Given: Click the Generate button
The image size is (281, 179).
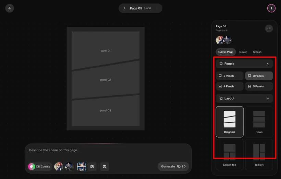Looking at the screenshot, I should 173,166.
